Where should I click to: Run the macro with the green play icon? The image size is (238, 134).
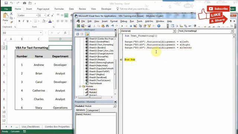pyautogui.click(x=122, y=26)
